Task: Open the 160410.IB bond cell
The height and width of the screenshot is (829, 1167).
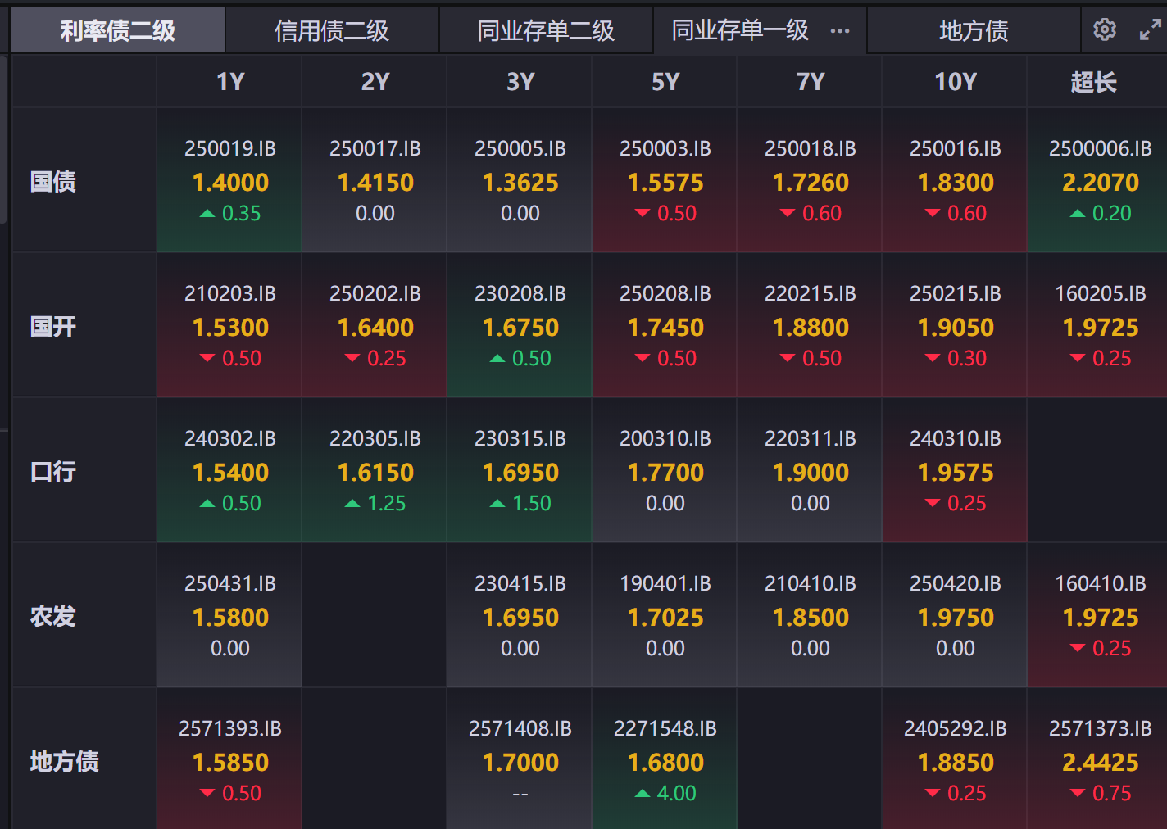Action: tap(1100, 615)
